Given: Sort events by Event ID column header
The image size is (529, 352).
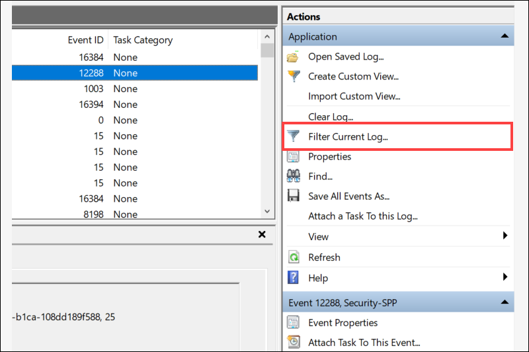Looking at the screenshot, I should coord(85,40).
